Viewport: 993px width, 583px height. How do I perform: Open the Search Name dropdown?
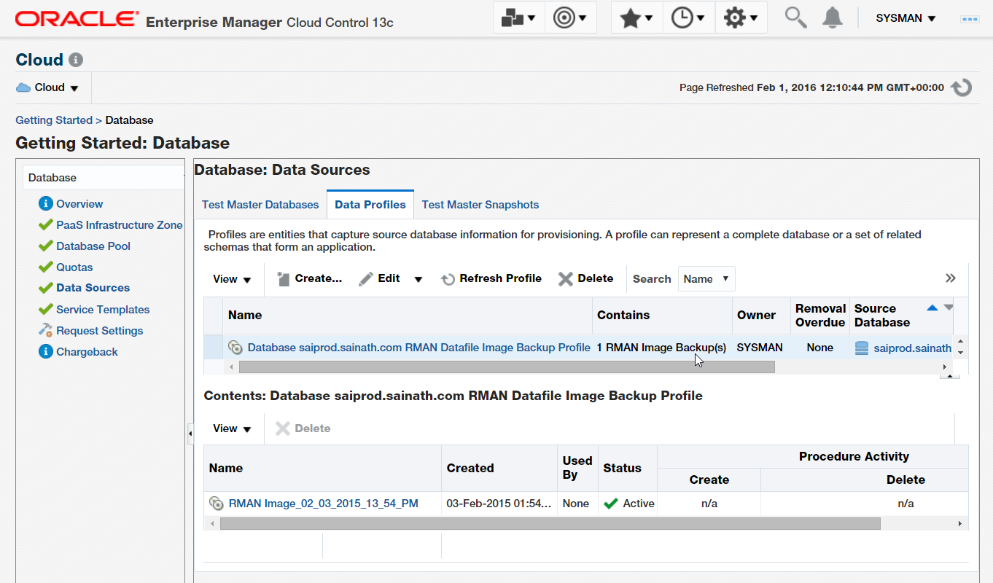coord(706,279)
